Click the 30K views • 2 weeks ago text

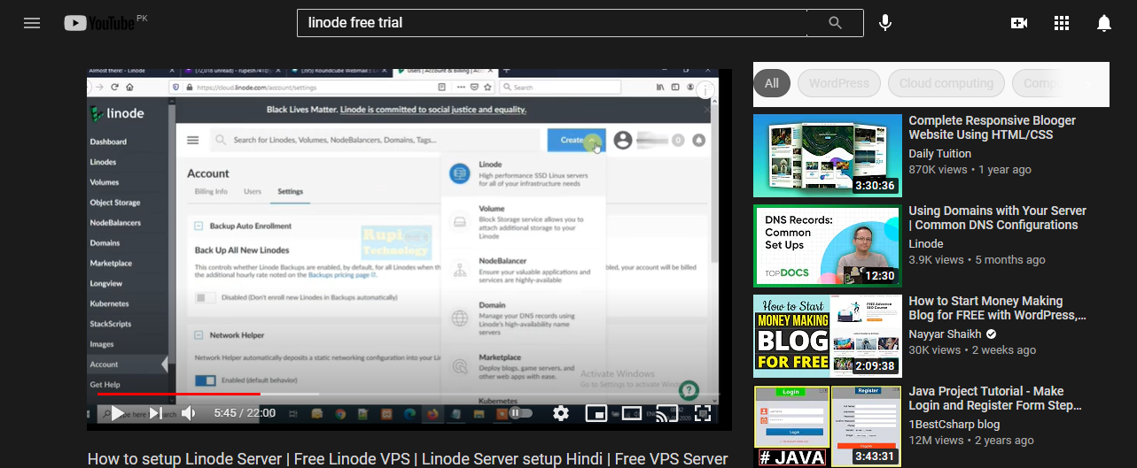tap(972, 349)
